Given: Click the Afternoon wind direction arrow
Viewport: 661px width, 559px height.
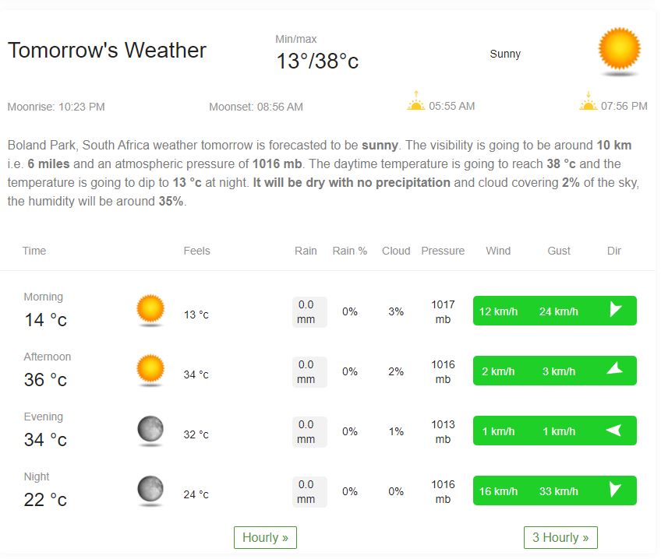Looking at the screenshot, I should (615, 370).
